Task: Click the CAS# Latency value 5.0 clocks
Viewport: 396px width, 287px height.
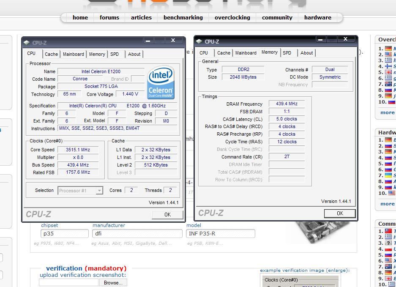Action: (287, 119)
